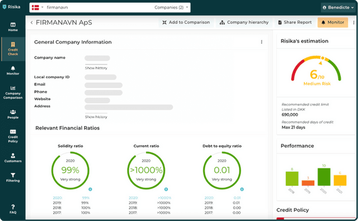Open the Home section in sidebar
This screenshot has width=358, height=221.
(13, 27)
